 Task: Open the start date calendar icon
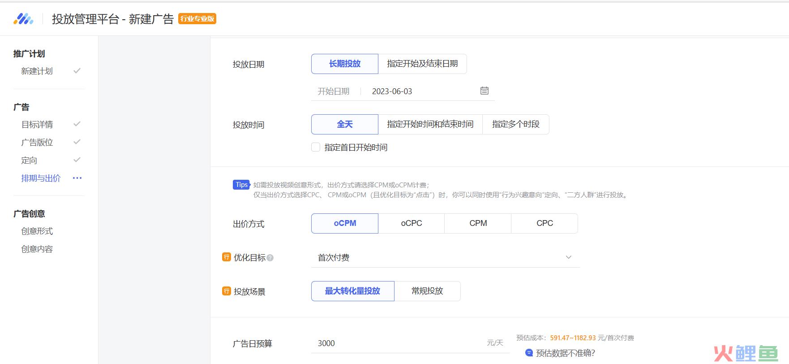click(484, 91)
